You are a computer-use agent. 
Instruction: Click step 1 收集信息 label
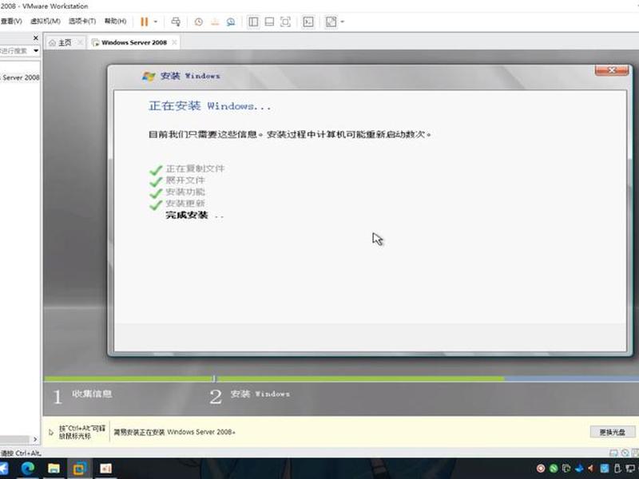click(92, 394)
